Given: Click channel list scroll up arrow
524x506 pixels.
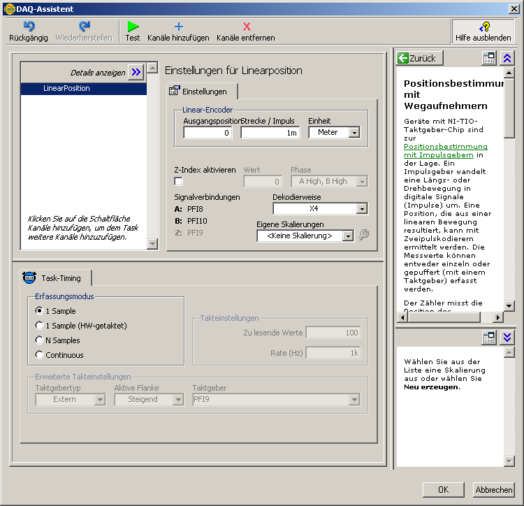Looking at the screenshot, I should click(x=152, y=68).
